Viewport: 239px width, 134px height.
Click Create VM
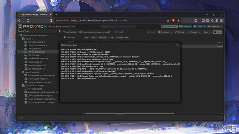point(185,26)
